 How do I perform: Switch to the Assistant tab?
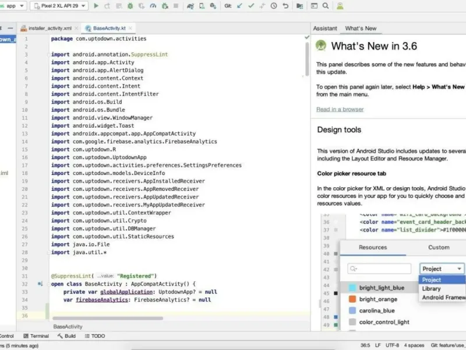pyautogui.click(x=325, y=28)
